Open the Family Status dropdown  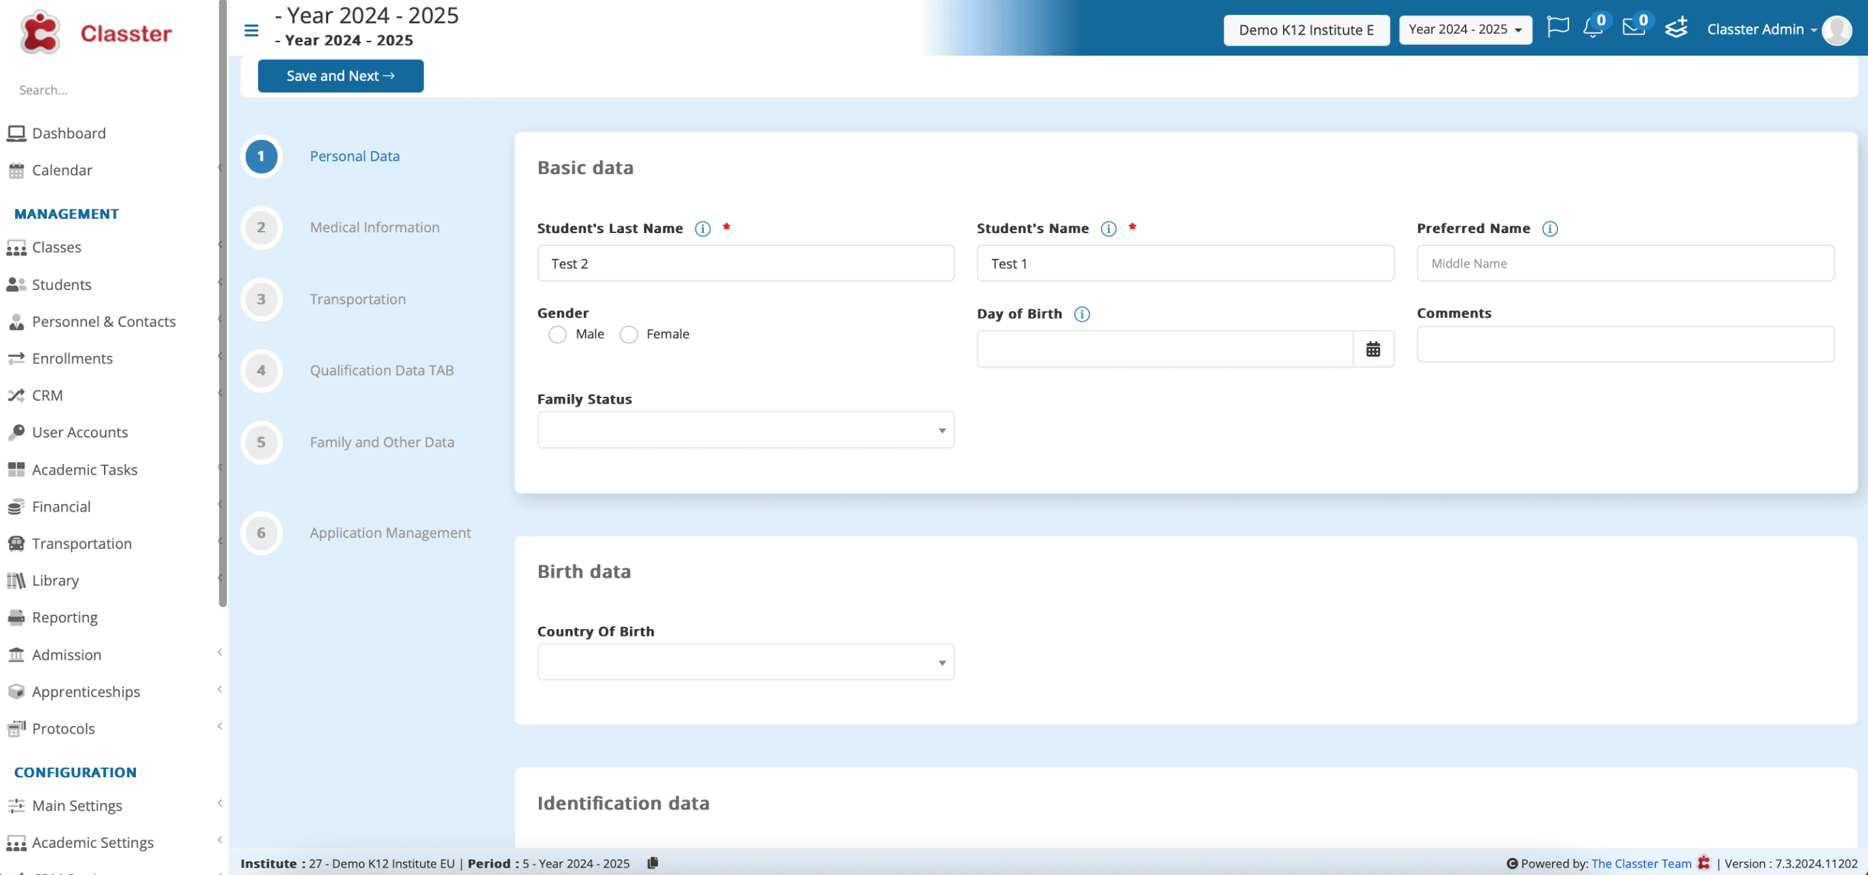745,431
